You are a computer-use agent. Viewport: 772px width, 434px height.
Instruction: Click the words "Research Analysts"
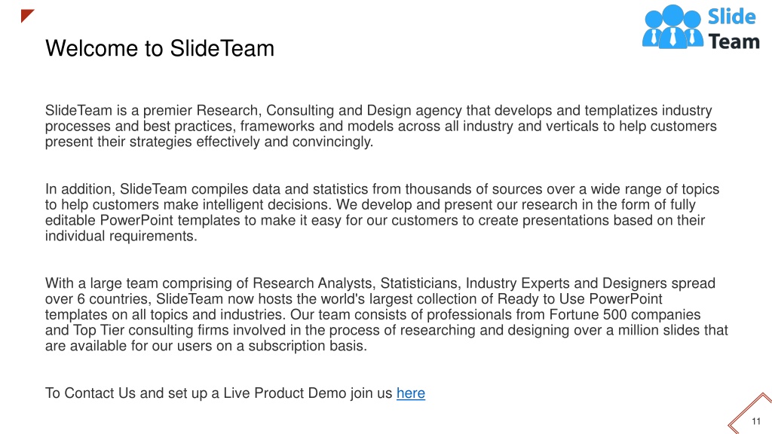pos(314,283)
